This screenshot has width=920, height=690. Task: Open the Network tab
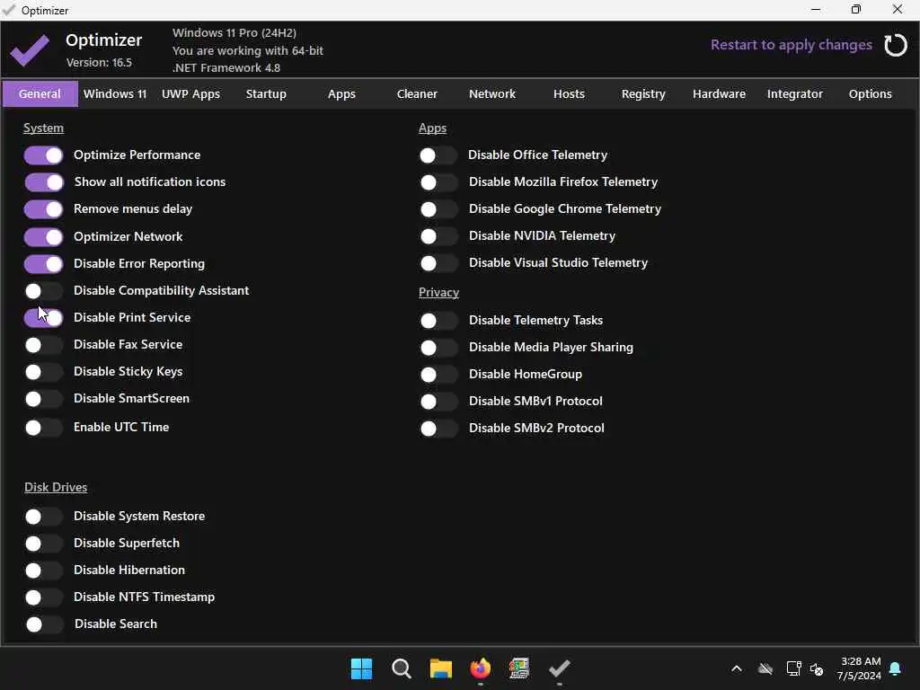tap(492, 93)
